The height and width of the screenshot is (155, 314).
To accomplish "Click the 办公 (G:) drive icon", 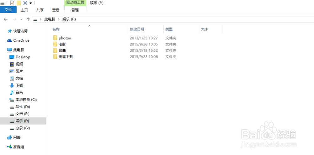I will tap(12, 128).
